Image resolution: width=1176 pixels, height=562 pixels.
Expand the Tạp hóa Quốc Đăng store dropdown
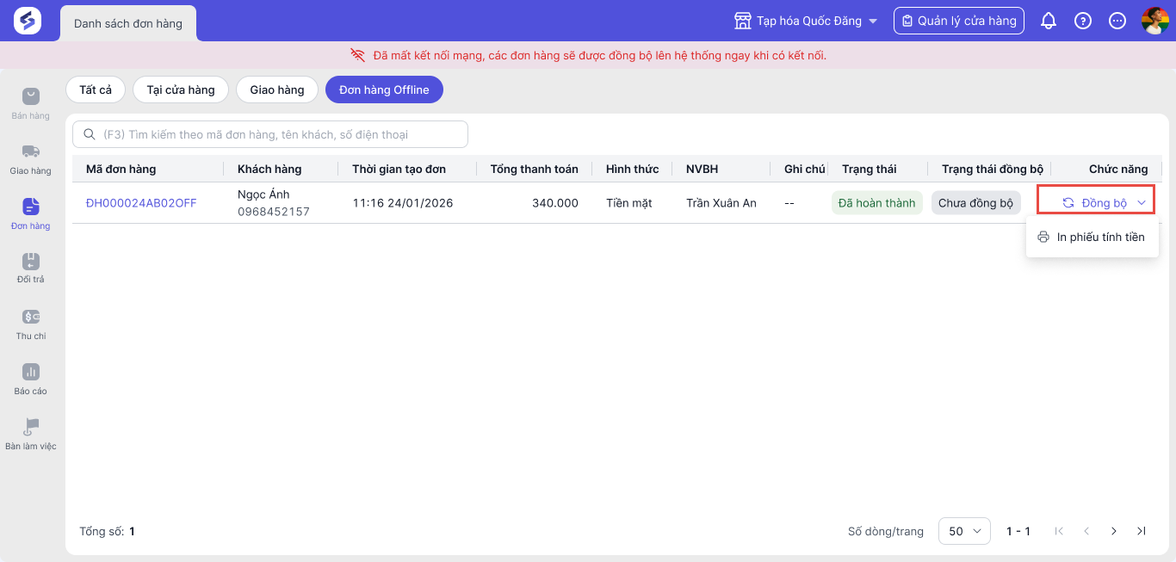(x=873, y=22)
